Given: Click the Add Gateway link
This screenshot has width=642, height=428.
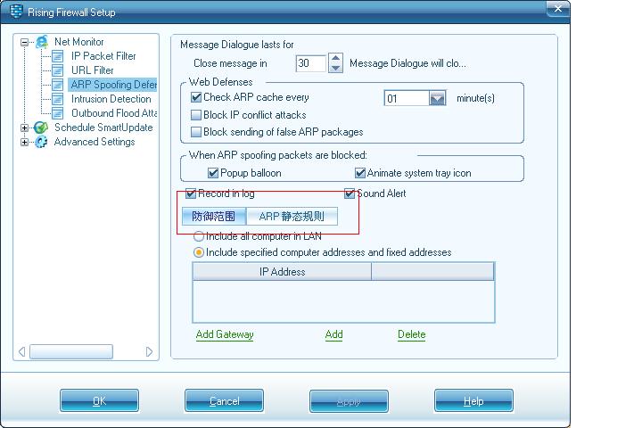Looking at the screenshot, I should click(225, 334).
